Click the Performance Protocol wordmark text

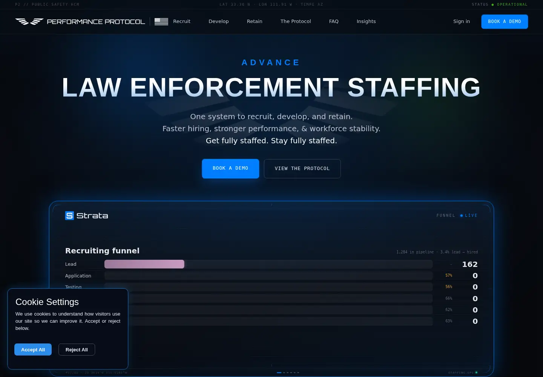click(96, 21)
